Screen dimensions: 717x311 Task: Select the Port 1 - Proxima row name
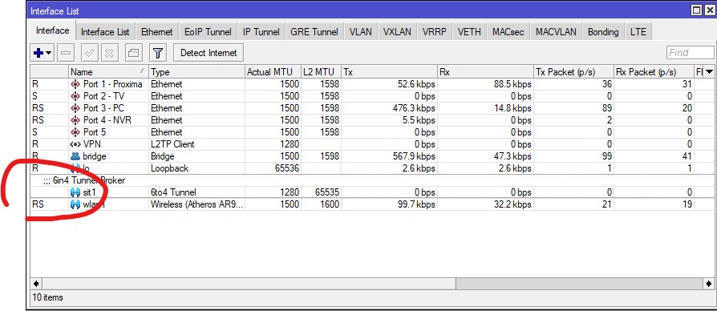click(x=112, y=84)
